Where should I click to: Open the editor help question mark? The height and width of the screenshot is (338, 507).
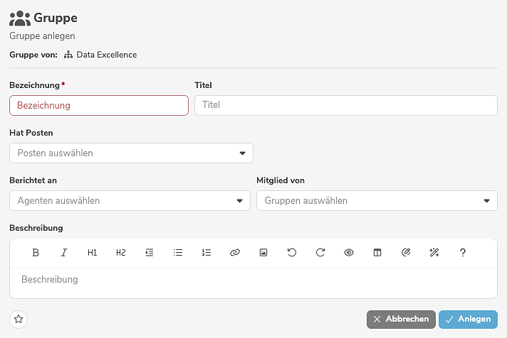click(463, 252)
